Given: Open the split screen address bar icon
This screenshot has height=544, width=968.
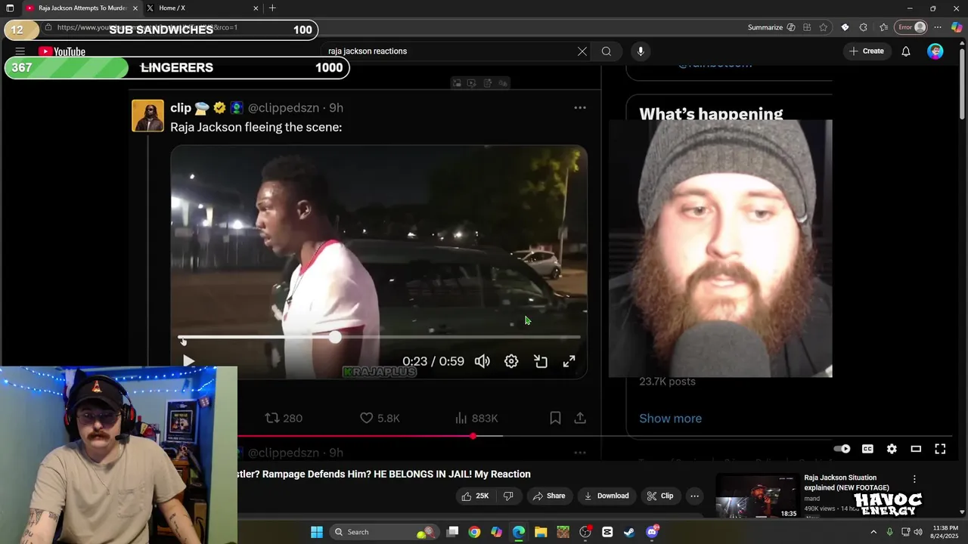Looking at the screenshot, I should (807, 27).
